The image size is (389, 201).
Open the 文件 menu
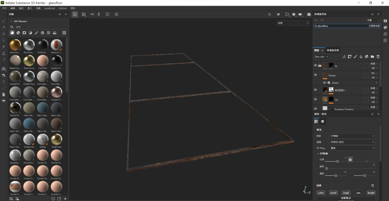[x=4, y=8]
